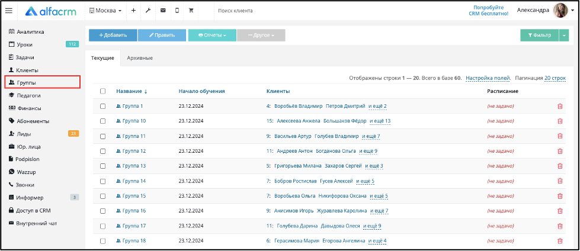Click the mobile phone icon
The width and height of the screenshot is (580, 251).
pos(177,11)
